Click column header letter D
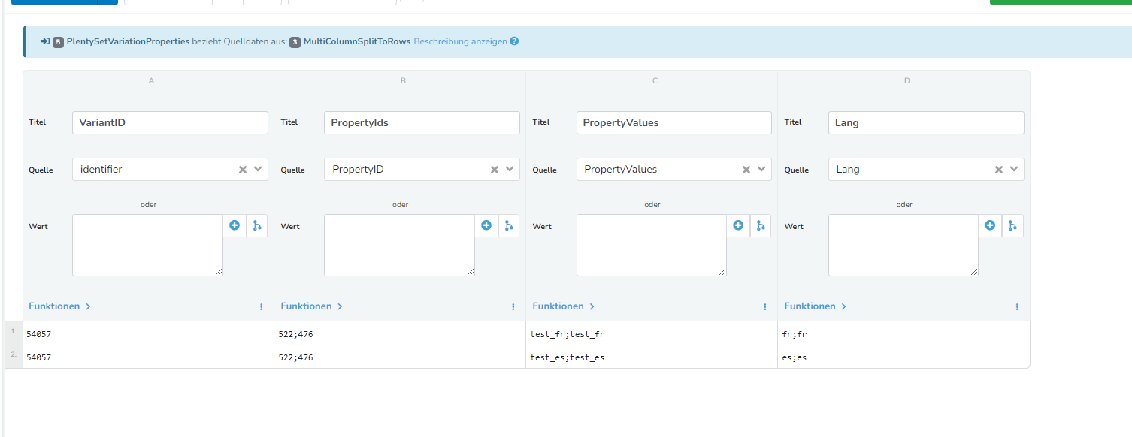 click(907, 80)
